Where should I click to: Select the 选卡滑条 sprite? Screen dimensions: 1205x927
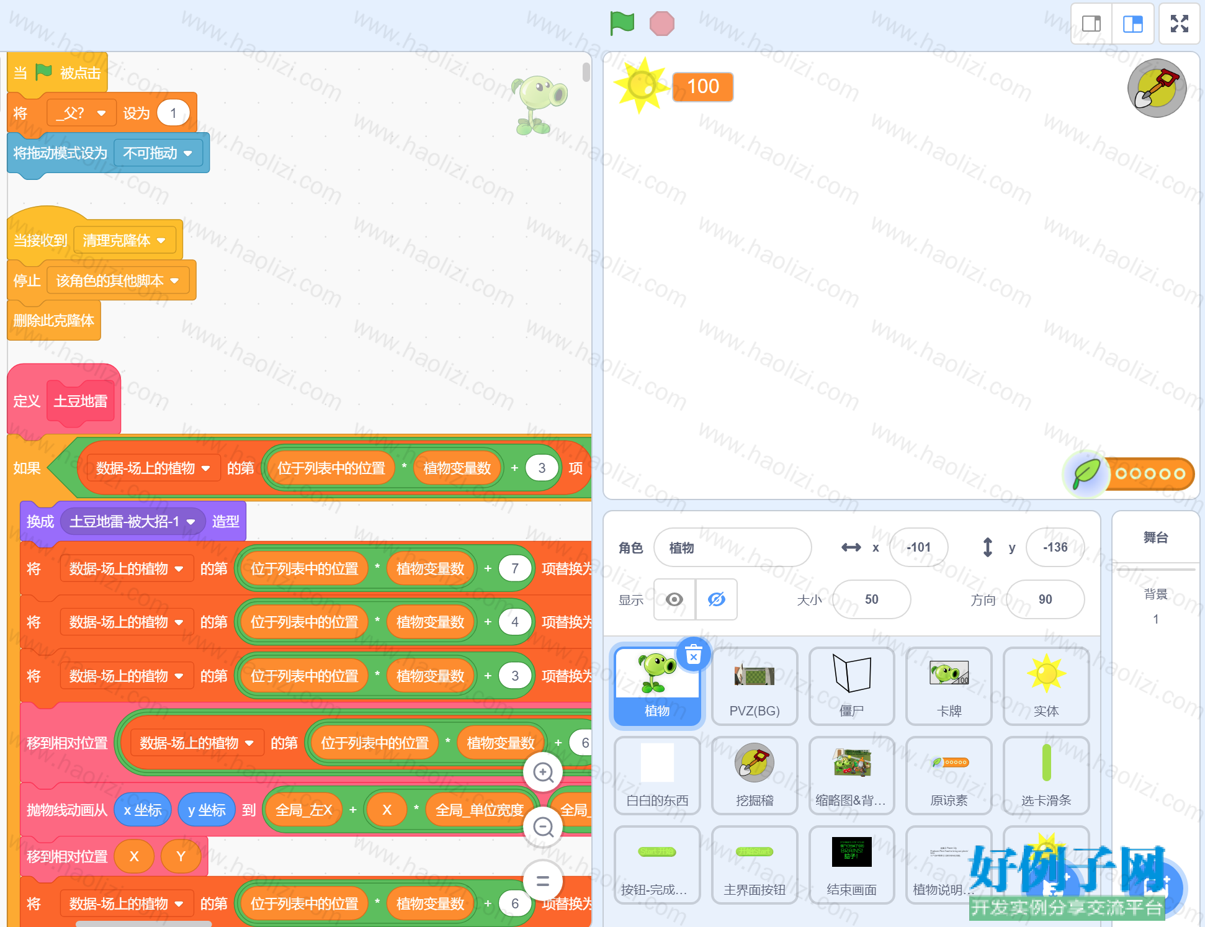[1046, 776]
